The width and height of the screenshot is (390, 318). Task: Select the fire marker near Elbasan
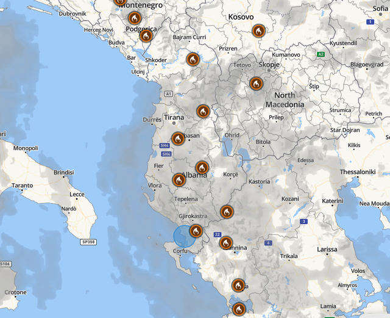[x=178, y=139]
